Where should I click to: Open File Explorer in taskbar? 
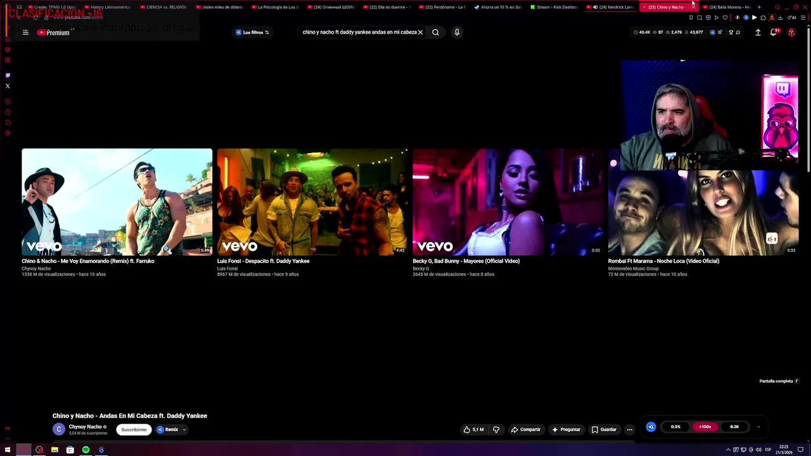[x=54, y=450]
